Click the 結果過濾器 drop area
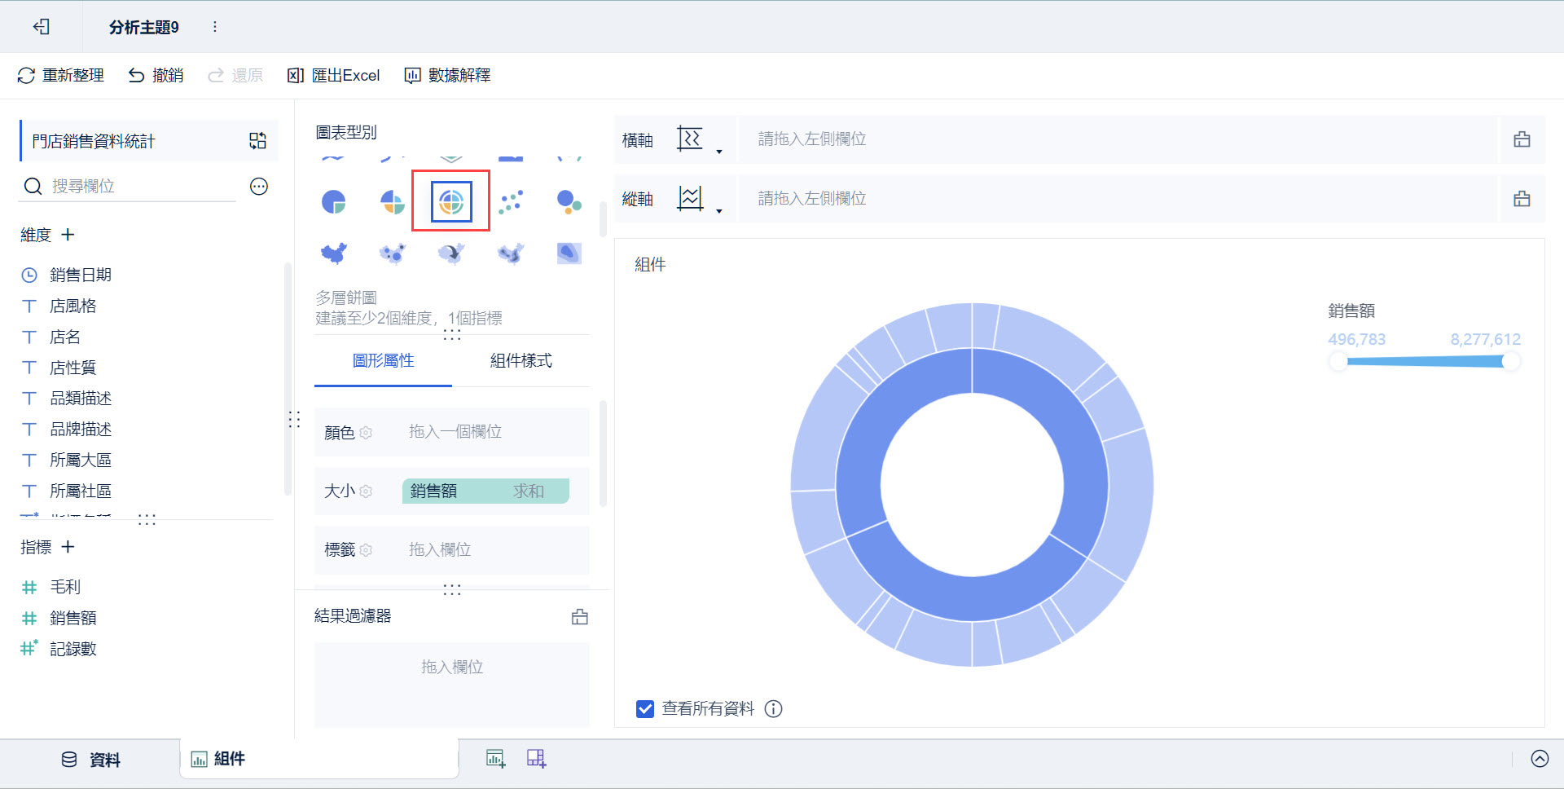The height and width of the screenshot is (789, 1564). coord(452,685)
